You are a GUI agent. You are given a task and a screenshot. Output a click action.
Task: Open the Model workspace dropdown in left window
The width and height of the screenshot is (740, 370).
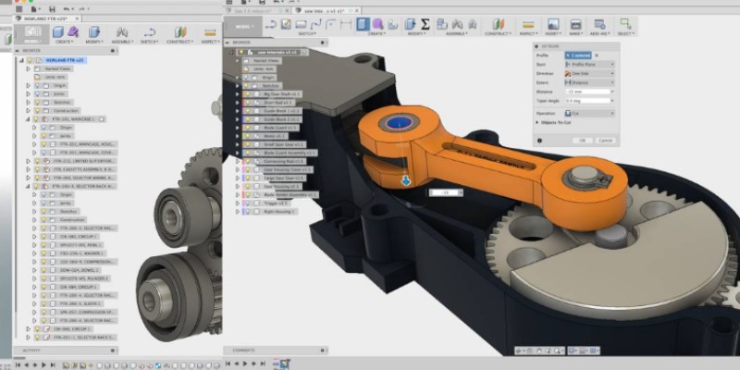[x=32, y=33]
